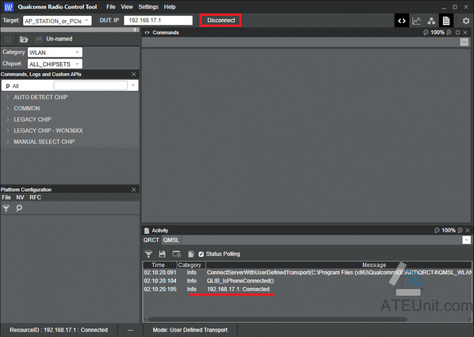Search in the Platform Configuration panel
Screen dimensions: 474x337
(x=19, y=208)
